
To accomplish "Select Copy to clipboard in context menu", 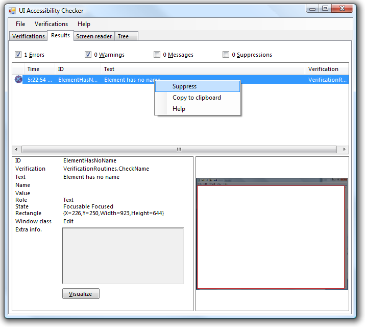I will coord(197,98).
